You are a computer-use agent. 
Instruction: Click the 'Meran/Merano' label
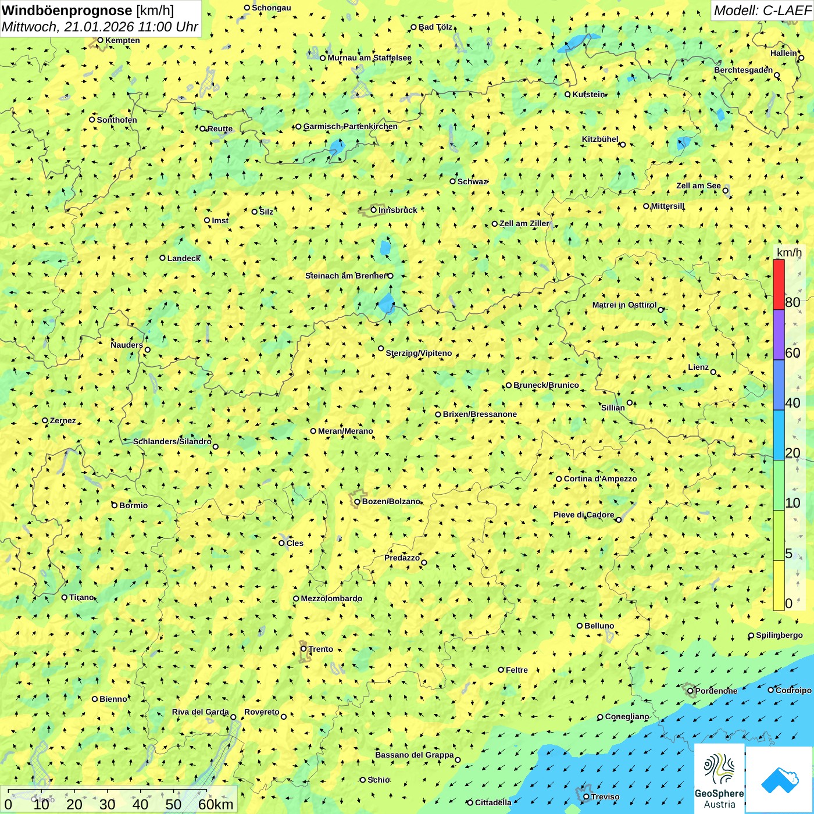(345, 431)
